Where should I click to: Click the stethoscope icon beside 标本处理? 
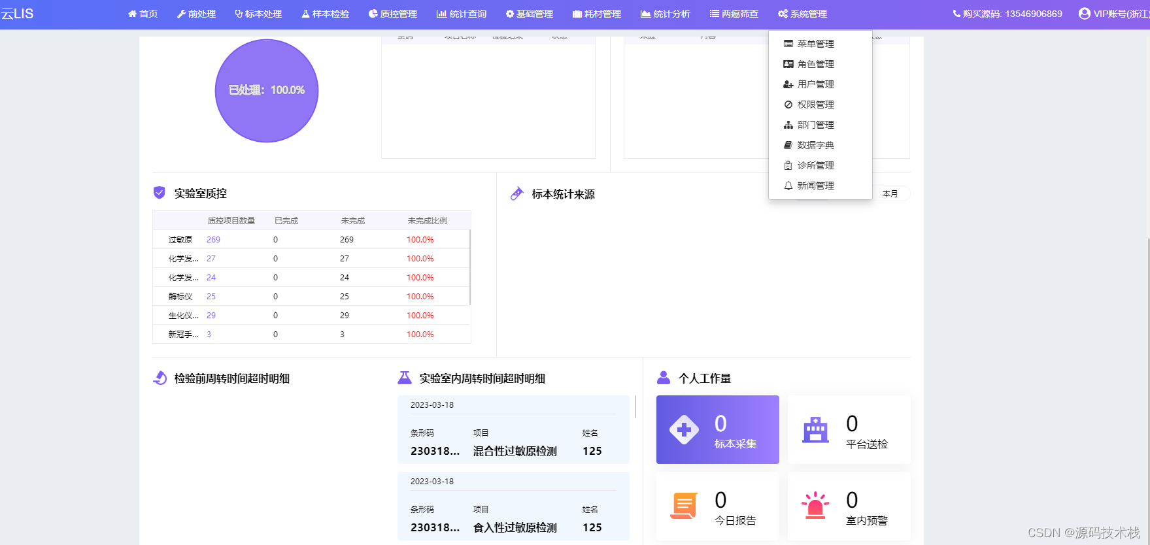coord(239,14)
